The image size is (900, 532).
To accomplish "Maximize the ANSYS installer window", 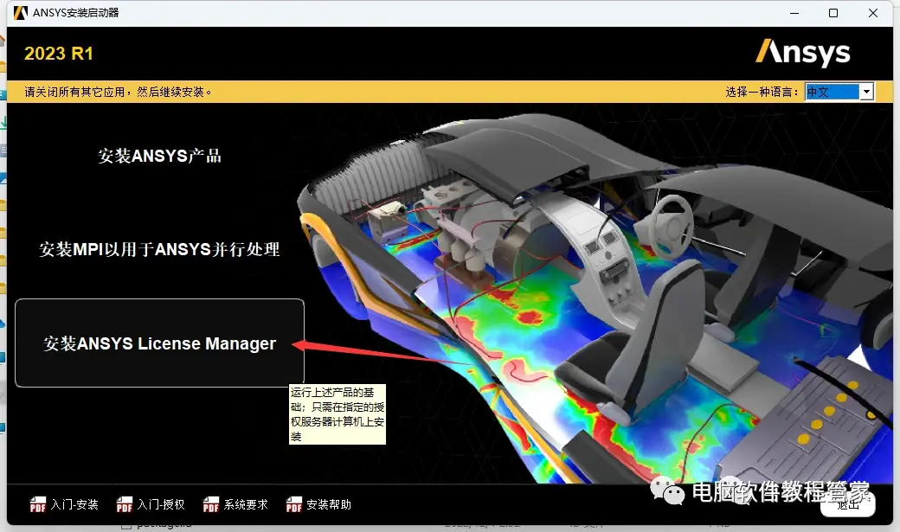I will point(833,13).
